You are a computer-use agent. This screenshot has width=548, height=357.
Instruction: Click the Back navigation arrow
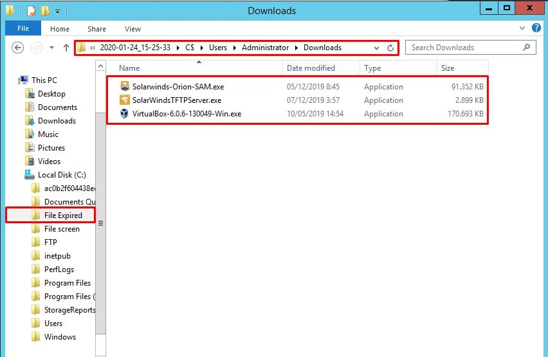(x=17, y=48)
